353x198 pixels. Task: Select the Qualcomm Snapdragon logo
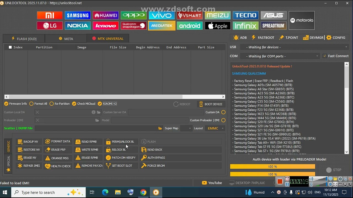(134, 26)
